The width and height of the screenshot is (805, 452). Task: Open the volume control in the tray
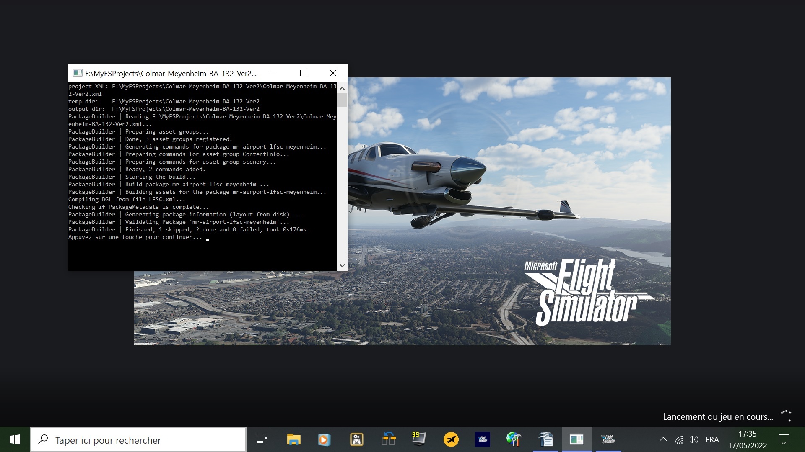click(x=693, y=439)
